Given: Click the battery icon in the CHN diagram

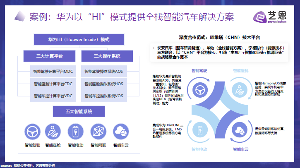Looking at the screenshot, I should coord(200,130).
